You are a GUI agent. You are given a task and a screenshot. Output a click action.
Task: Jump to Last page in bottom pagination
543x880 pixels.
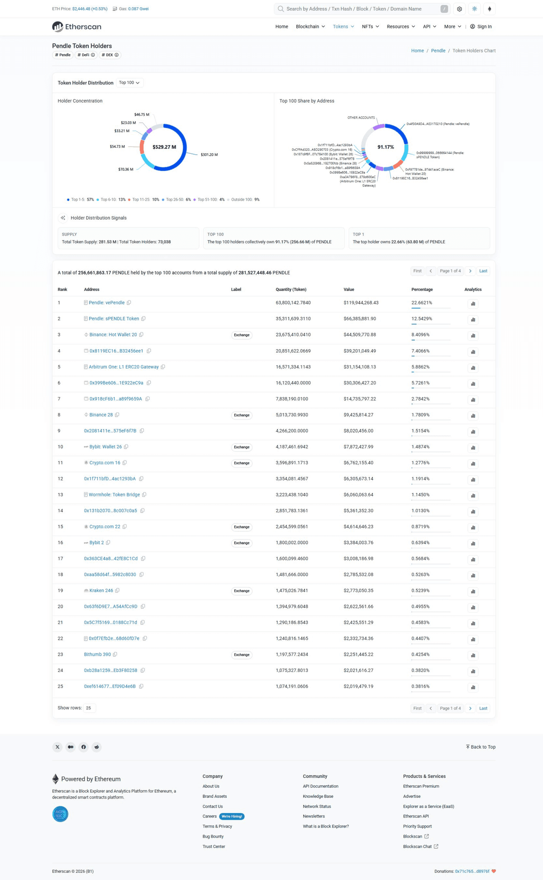click(x=483, y=708)
